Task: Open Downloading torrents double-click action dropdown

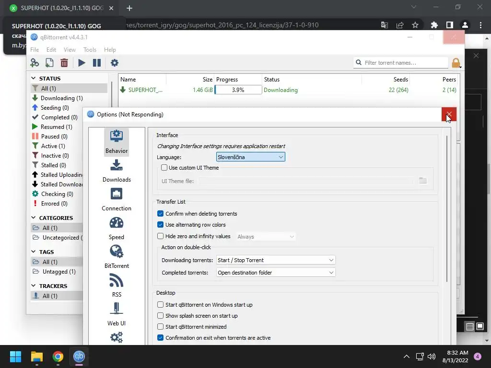Action: [x=276, y=260]
